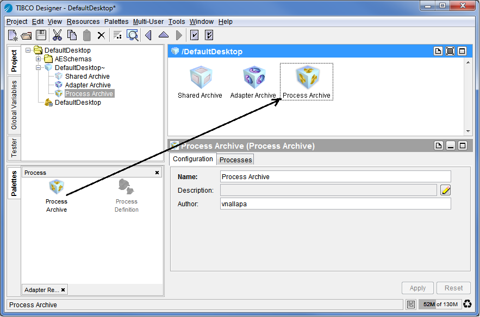Save project with the floppy disk icon
Image resolution: width=480 pixels, height=317 pixels.
[x=41, y=35]
